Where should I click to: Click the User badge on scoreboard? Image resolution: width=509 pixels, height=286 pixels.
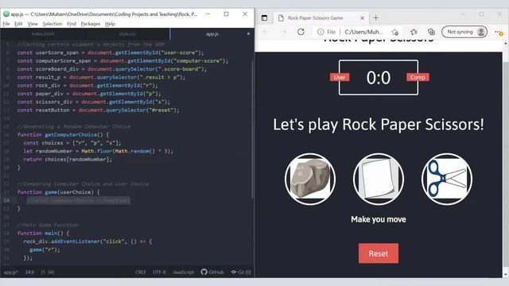pos(340,77)
